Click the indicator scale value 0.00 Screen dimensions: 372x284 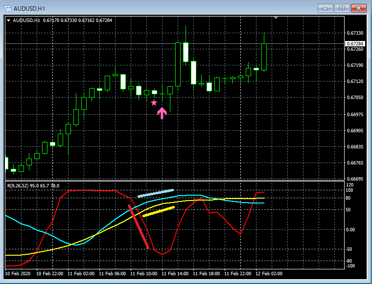pyautogui.click(x=350, y=230)
